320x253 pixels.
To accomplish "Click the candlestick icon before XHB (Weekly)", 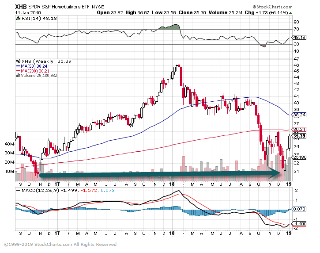I will 19,61.
